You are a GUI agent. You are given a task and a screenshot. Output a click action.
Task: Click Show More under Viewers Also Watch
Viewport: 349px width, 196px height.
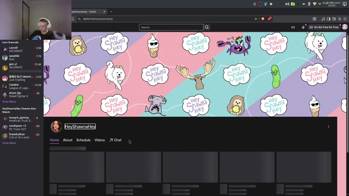[9, 143]
